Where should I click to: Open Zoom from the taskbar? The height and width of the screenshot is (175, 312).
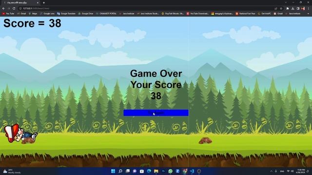tap(177, 171)
